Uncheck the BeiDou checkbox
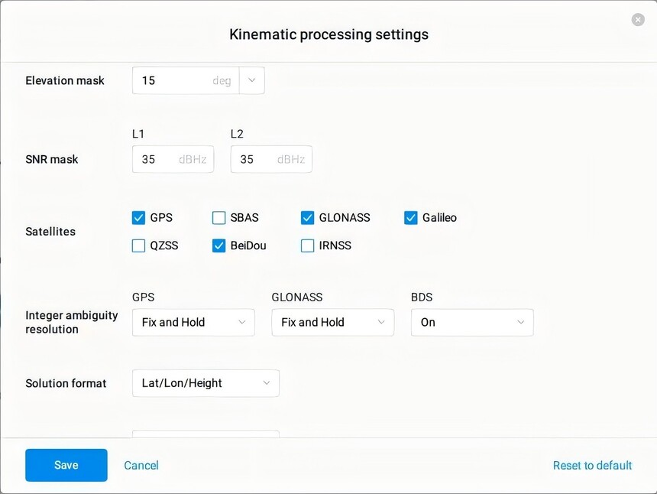Viewport: 657px width, 494px height. point(218,245)
